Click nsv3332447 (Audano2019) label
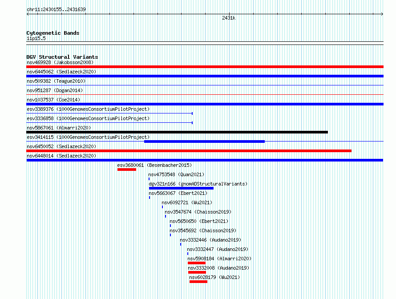The image size is (396, 299). point(218,249)
